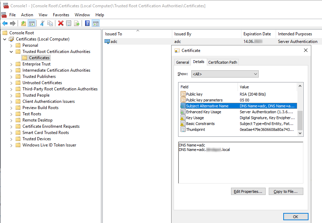Expand the Trusted Publishers node
Image resolution: width=322 pixels, height=223 pixels.
point(11,77)
